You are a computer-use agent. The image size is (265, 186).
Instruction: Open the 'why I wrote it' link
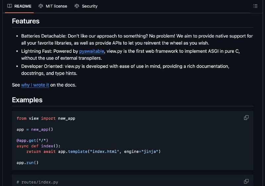click(x=35, y=85)
